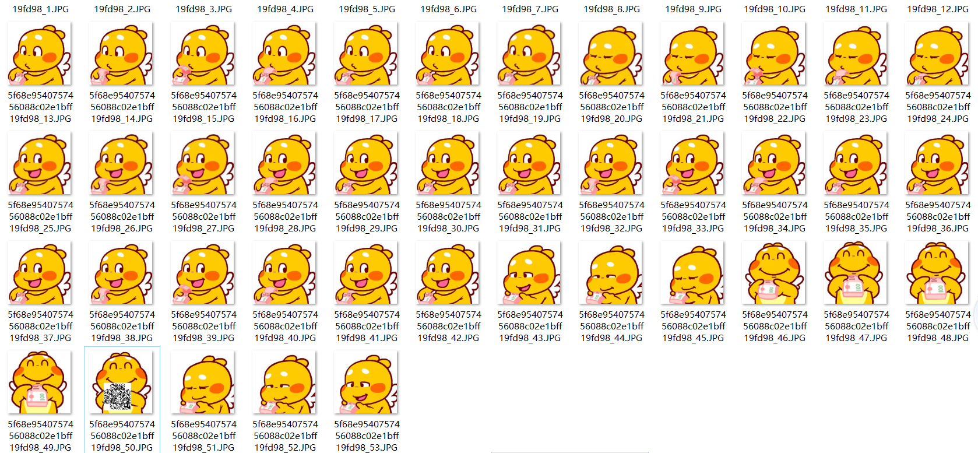Click the image thumbnail for 19fd98_24.JPG

pyautogui.click(x=937, y=54)
